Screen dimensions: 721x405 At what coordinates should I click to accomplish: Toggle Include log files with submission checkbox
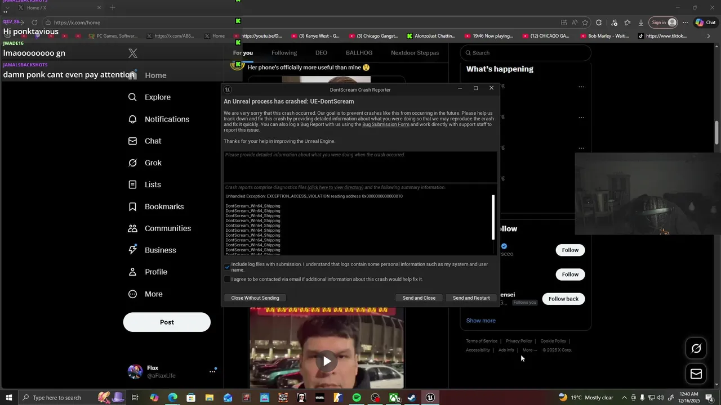[228, 267]
